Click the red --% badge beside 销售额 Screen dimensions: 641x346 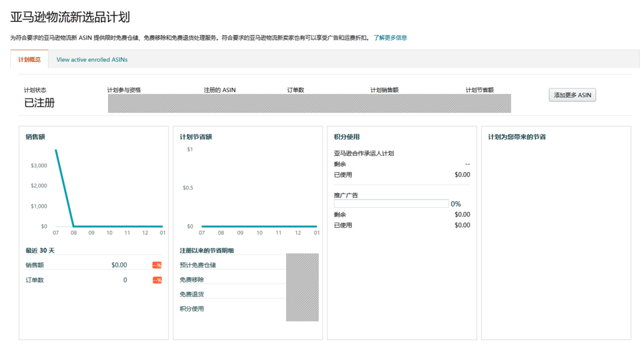coord(157,265)
